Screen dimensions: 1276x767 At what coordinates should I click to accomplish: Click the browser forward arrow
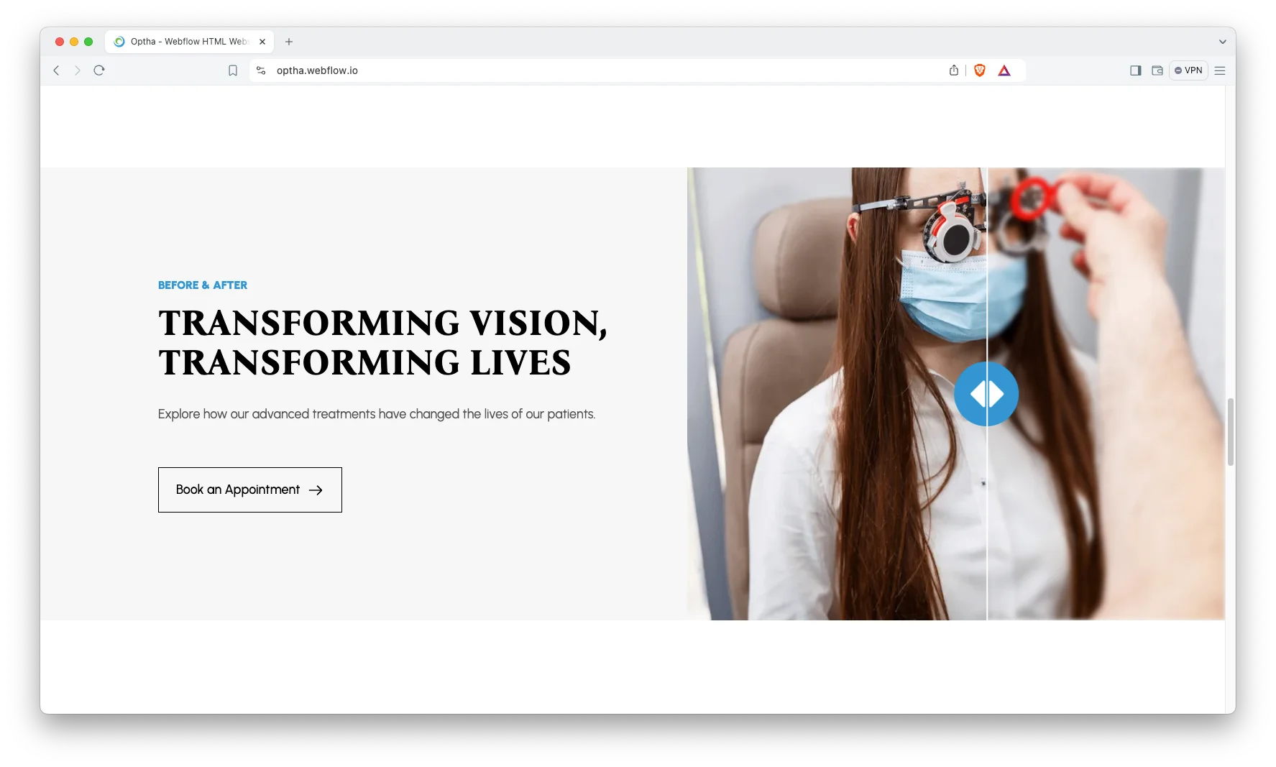click(78, 70)
